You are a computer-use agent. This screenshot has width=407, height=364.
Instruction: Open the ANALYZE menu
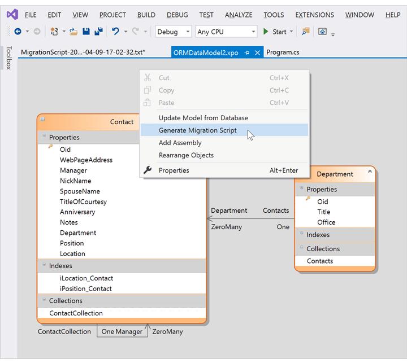(x=239, y=15)
